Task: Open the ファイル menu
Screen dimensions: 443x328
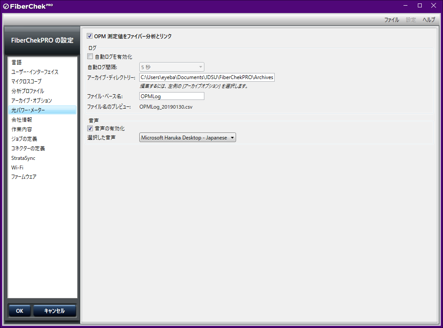Action: [x=391, y=20]
